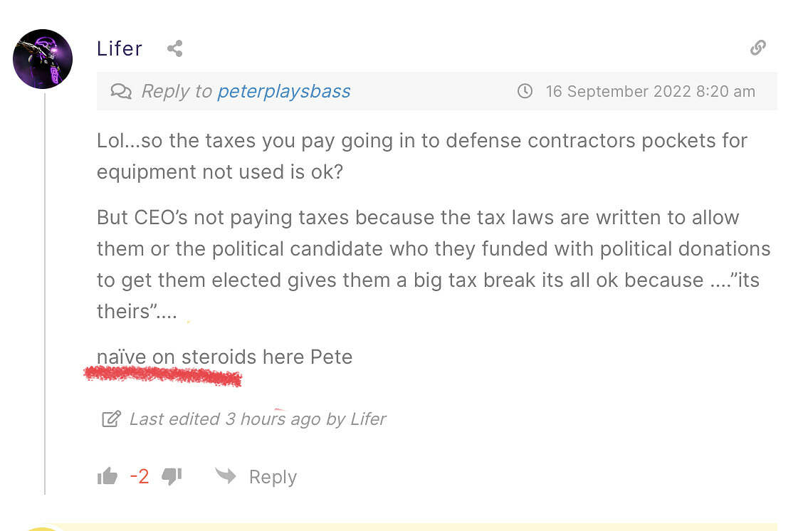Downvote the comment with thumbs down
Viewport: 808px width, 531px height.
click(x=172, y=476)
